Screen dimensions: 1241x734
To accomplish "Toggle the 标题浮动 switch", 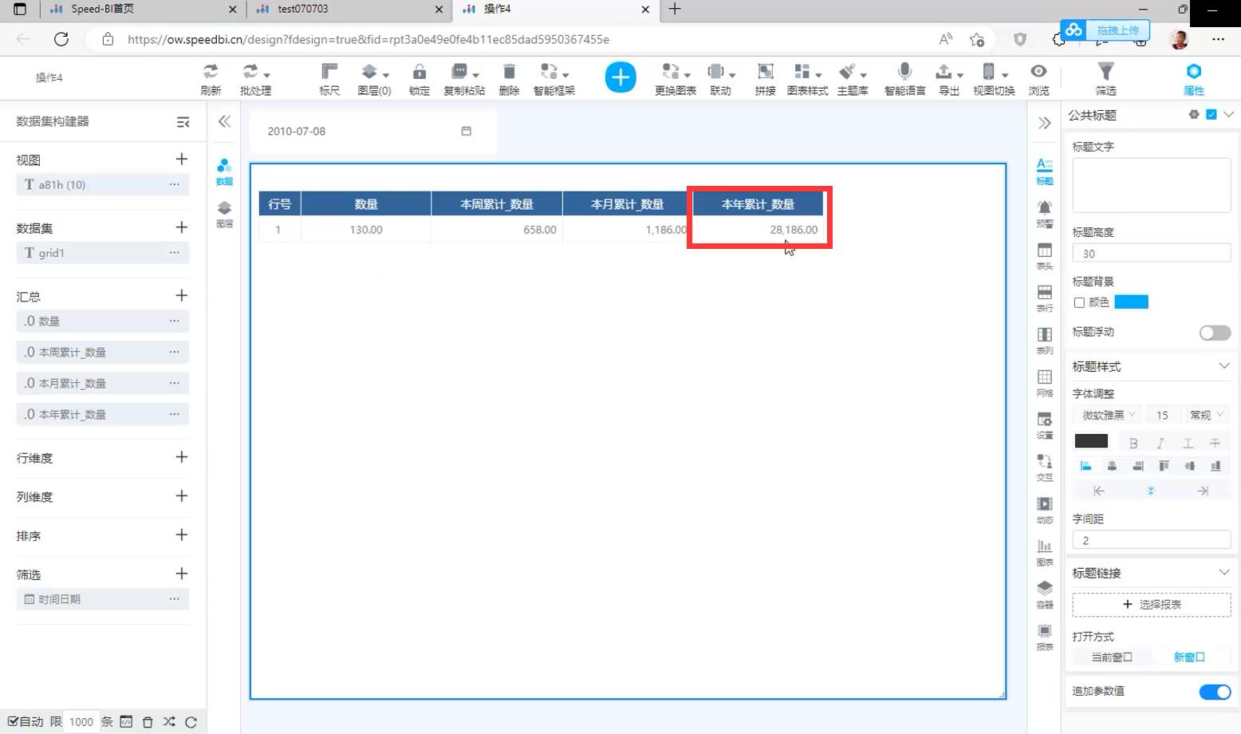I will point(1215,333).
